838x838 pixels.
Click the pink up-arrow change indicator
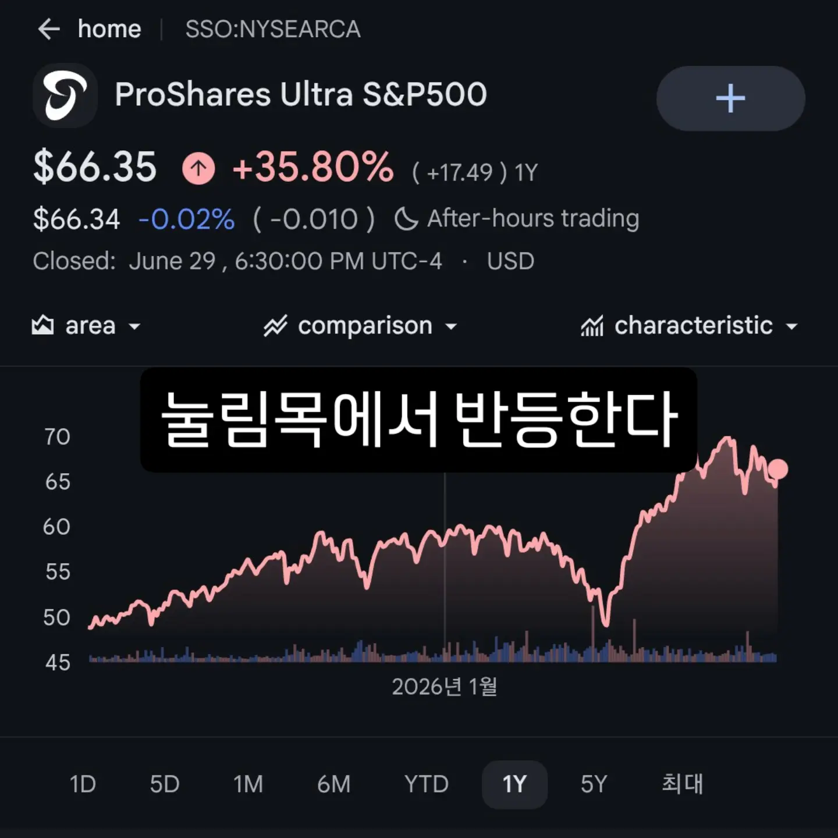pyautogui.click(x=198, y=168)
